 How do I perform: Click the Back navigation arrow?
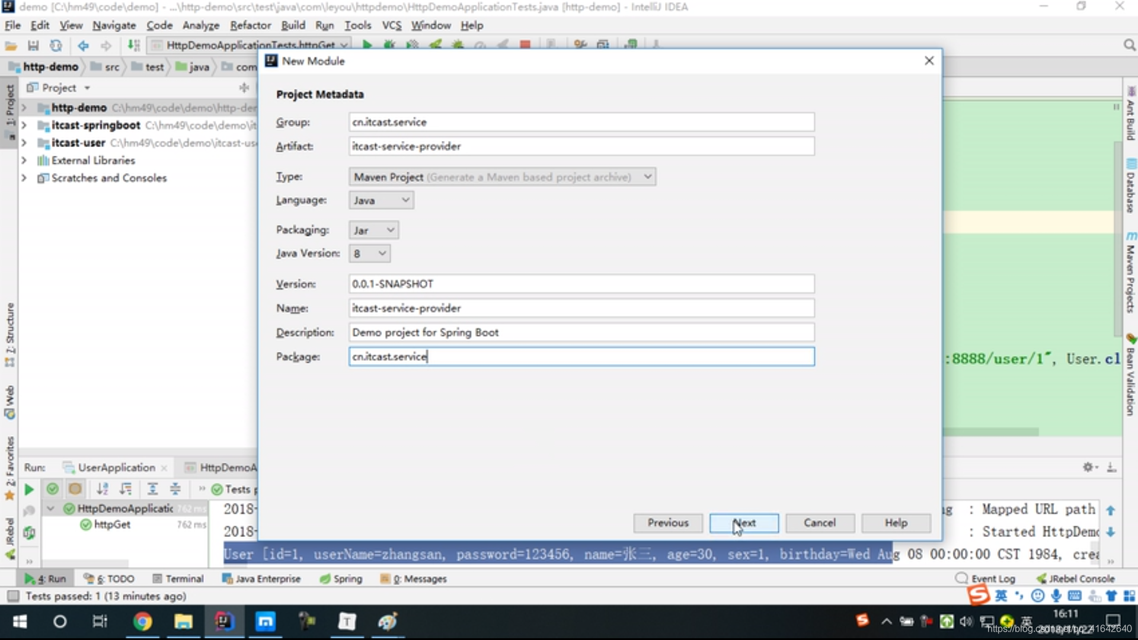(83, 46)
